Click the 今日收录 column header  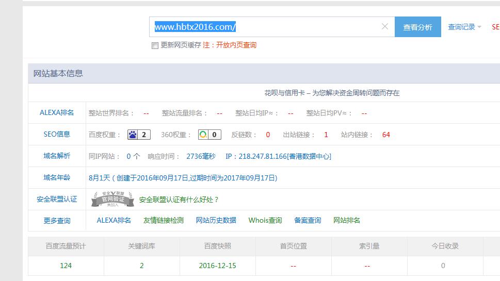click(445, 246)
